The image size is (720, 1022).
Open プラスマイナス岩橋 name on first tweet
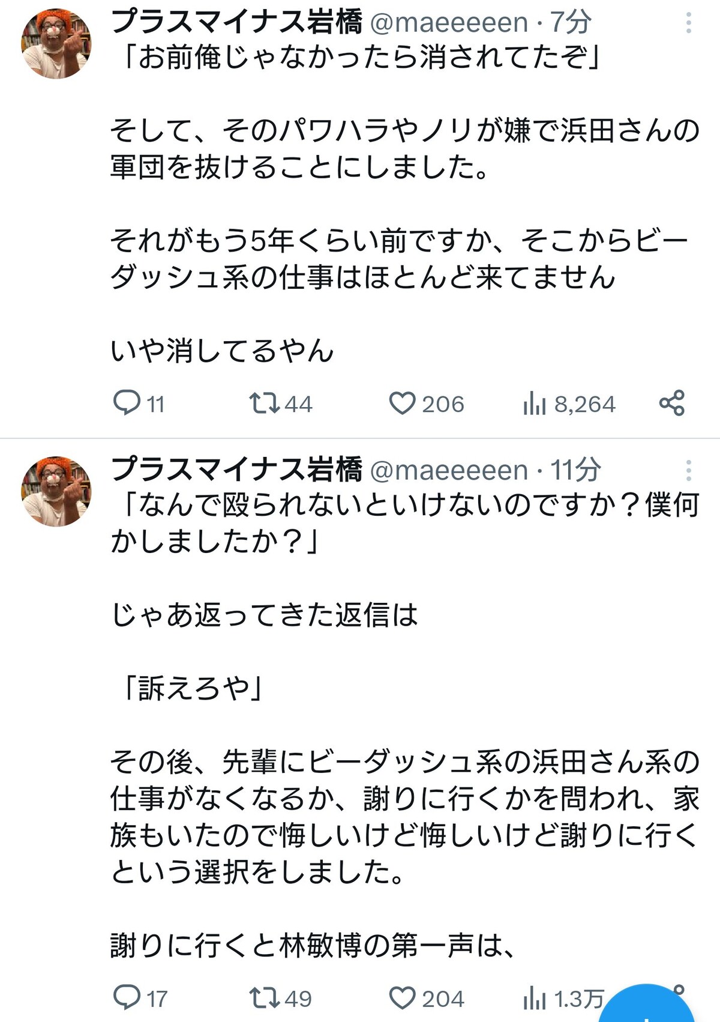[x=236, y=22]
